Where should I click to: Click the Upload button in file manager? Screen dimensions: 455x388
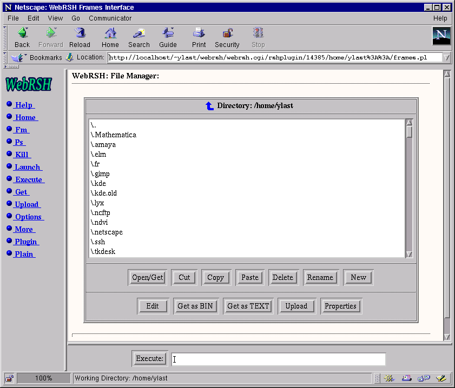click(x=296, y=306)
